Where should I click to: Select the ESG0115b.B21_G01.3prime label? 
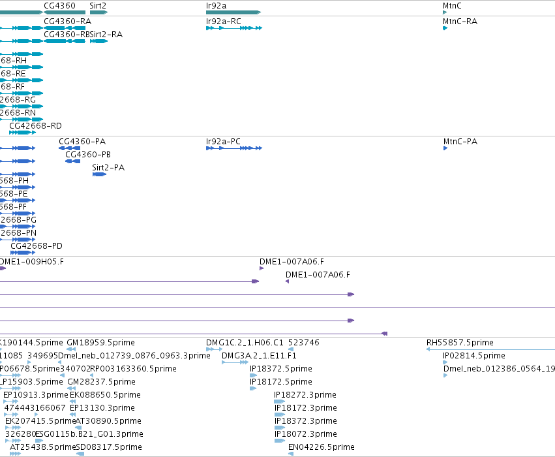(89, 435)
